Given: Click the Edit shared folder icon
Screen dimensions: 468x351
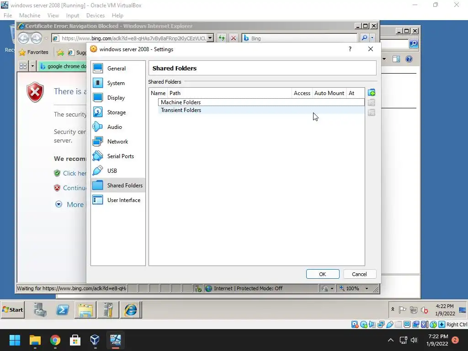Looking at the screenshot, I should 371,103.
